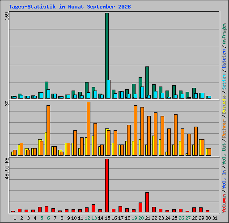Click day label '15' on the x-axis
The height and width of the screenshot is (223, 229).
(x=107, y=218)
